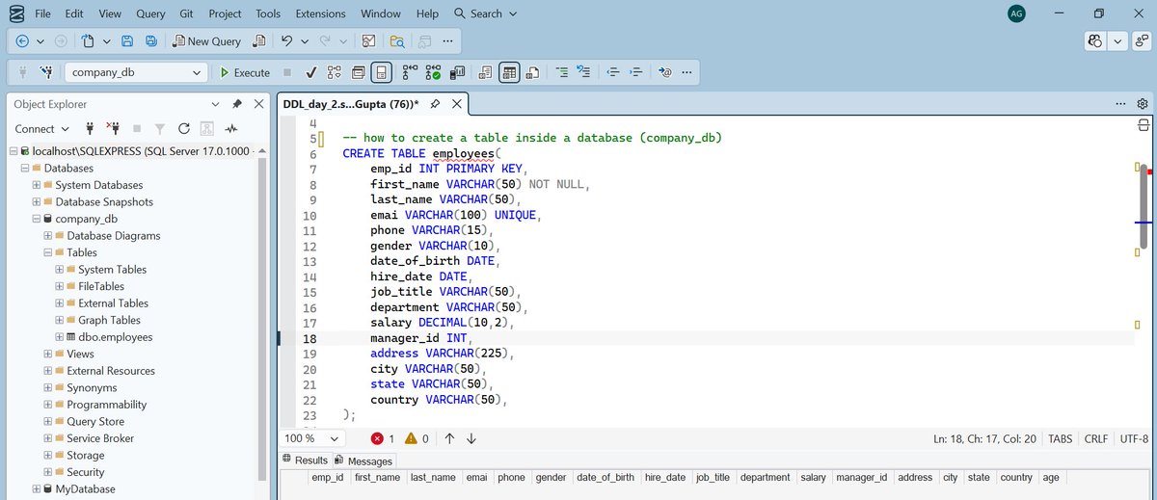Go to next issue with down arrow
This screenshot has height=500, width=1157.
[x=471, y=438]
